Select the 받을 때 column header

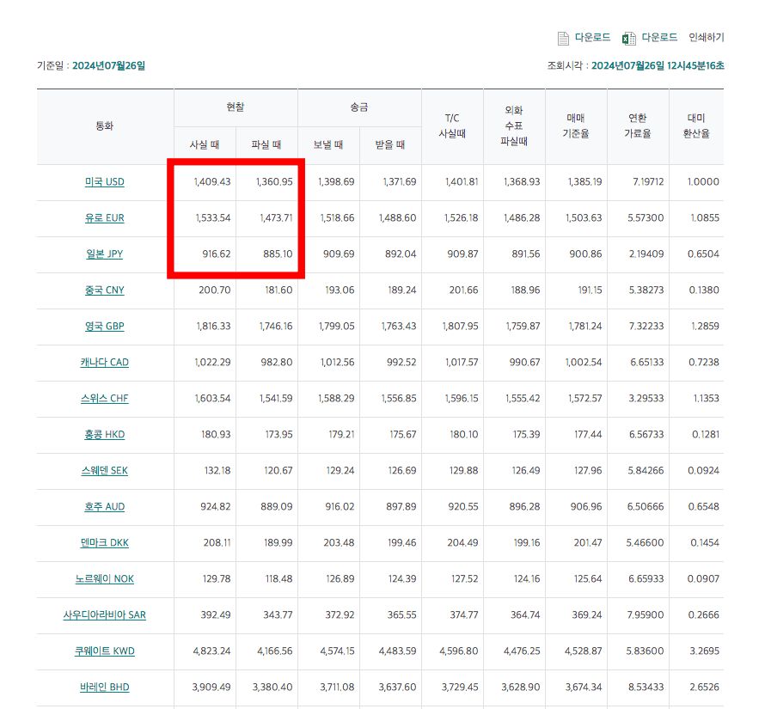point(390,145)
